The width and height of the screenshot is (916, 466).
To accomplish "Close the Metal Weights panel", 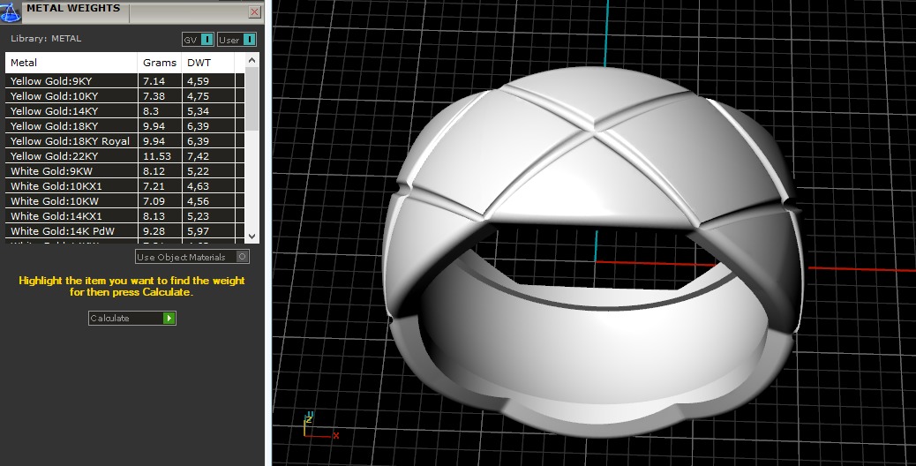I will [255, 11].
